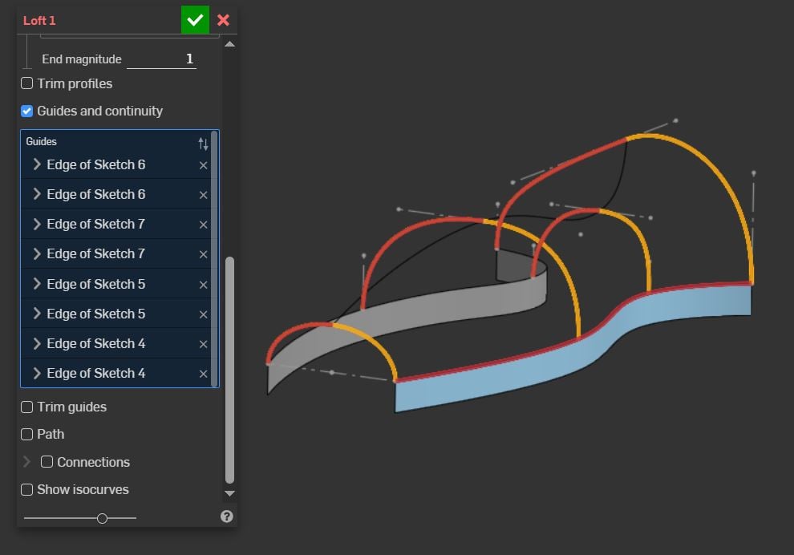Select the gray curved surface in the viewport

pyautogui.click(x=431, y=311)
